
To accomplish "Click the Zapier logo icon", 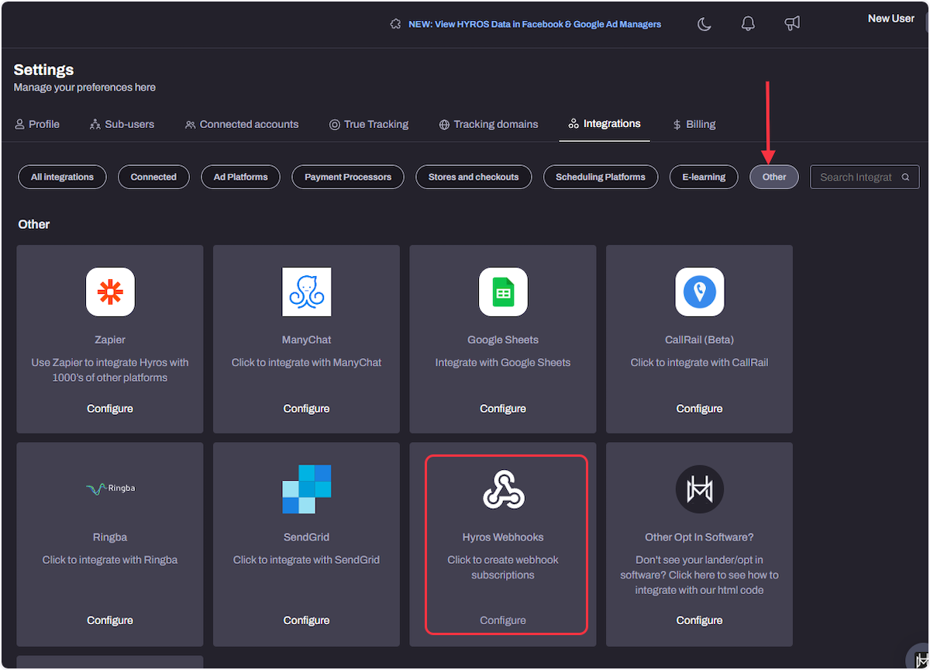I will point(110,292).
